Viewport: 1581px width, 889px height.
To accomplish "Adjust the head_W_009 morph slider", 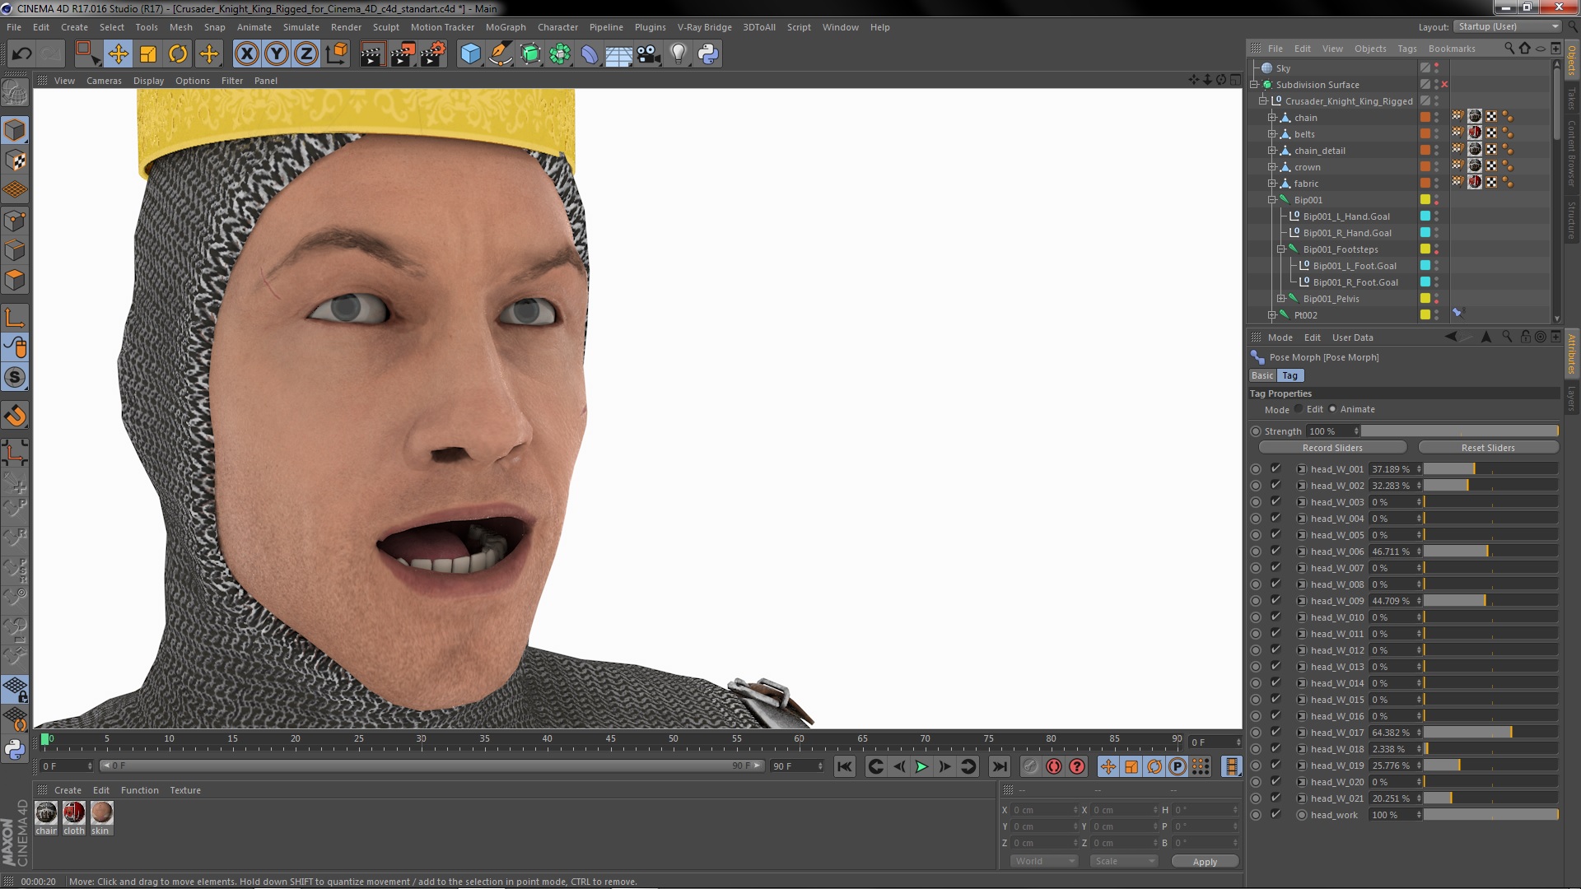I will click(1490, 601).
